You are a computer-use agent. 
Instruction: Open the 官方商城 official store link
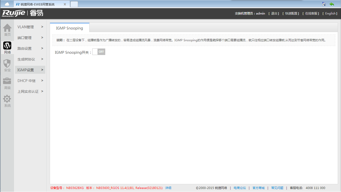258,188
